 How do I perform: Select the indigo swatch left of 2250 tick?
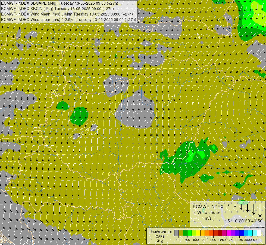point(237,233)
